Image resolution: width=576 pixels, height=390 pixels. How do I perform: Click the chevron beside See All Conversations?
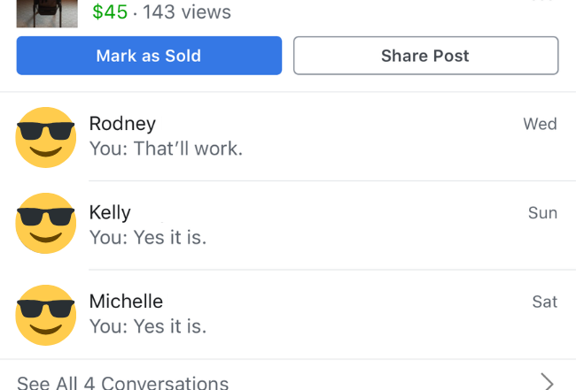pos(547,382)
